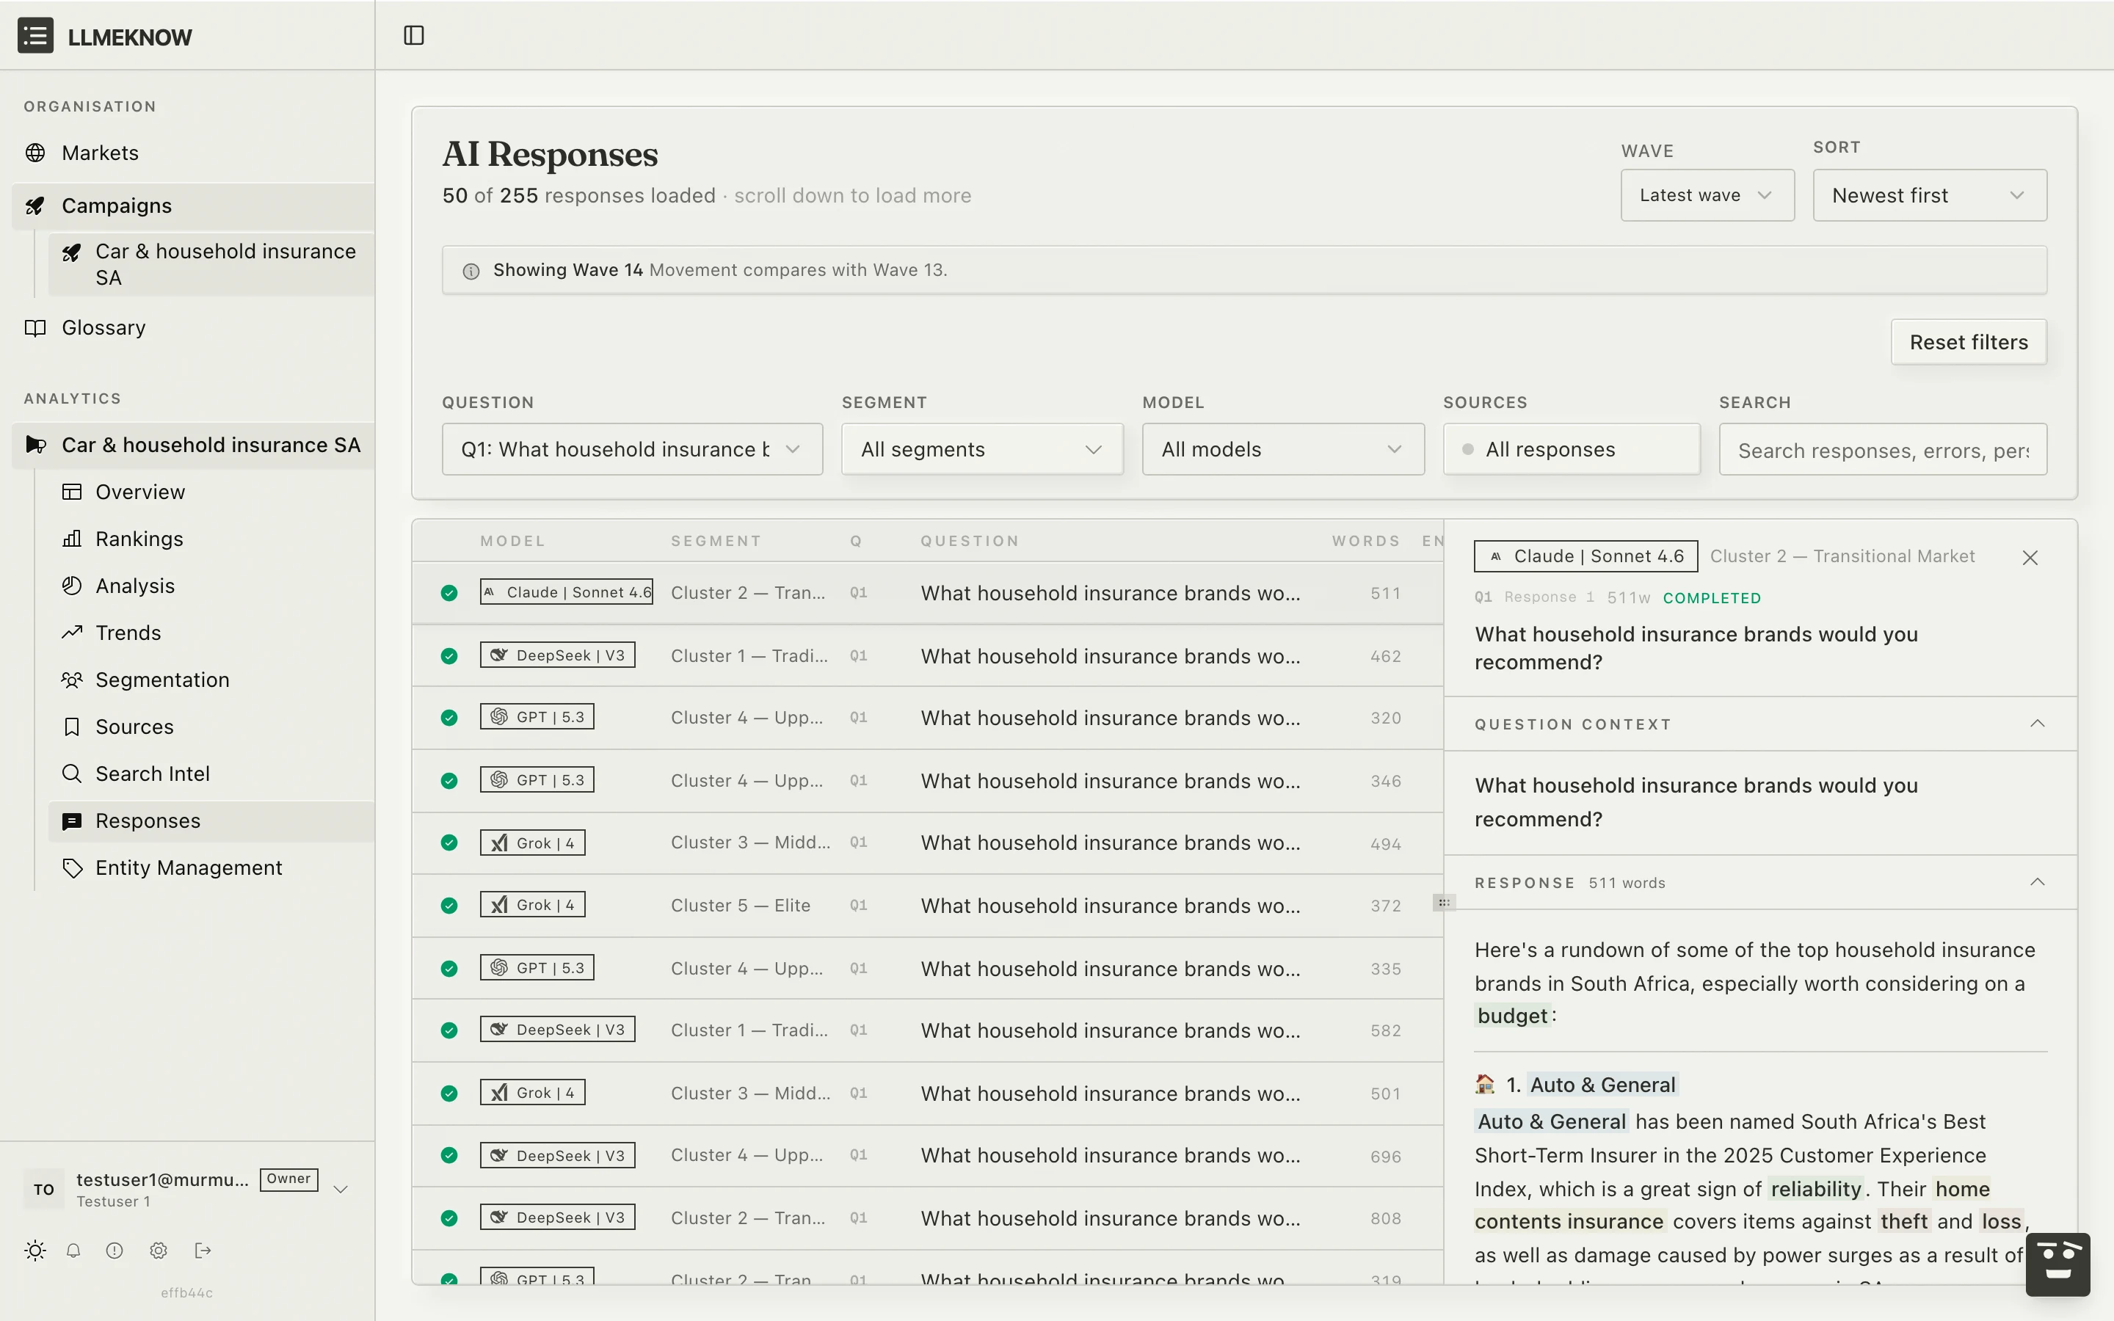Click the log out icon
Viewport: 2114px width, 1321px height.
[x=203, y=1251]
